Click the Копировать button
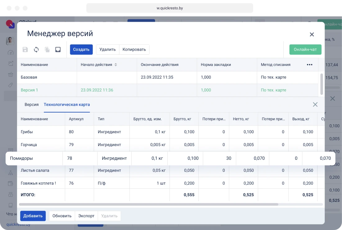Screen dimensions: 342x230 [134, 49]
